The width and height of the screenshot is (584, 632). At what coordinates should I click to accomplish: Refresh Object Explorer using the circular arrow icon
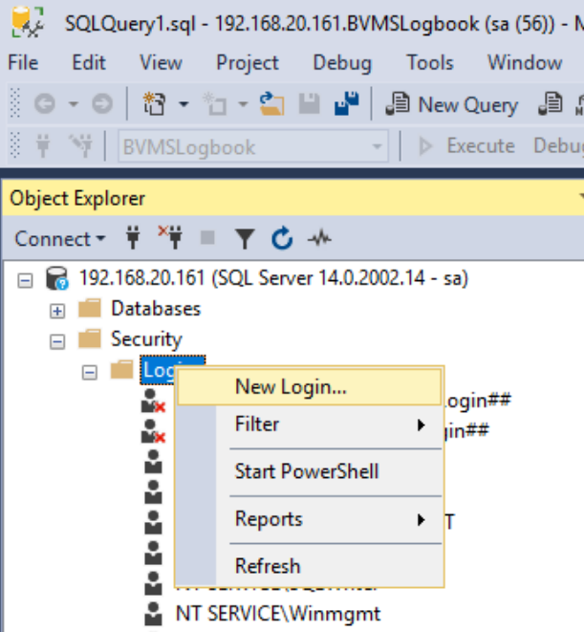click(x=281, y=238)
